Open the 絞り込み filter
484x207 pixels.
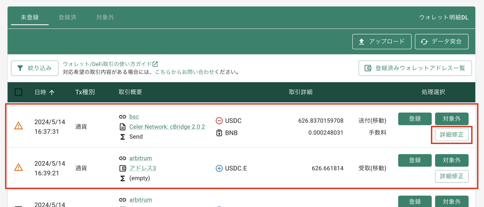pos(35,68)
